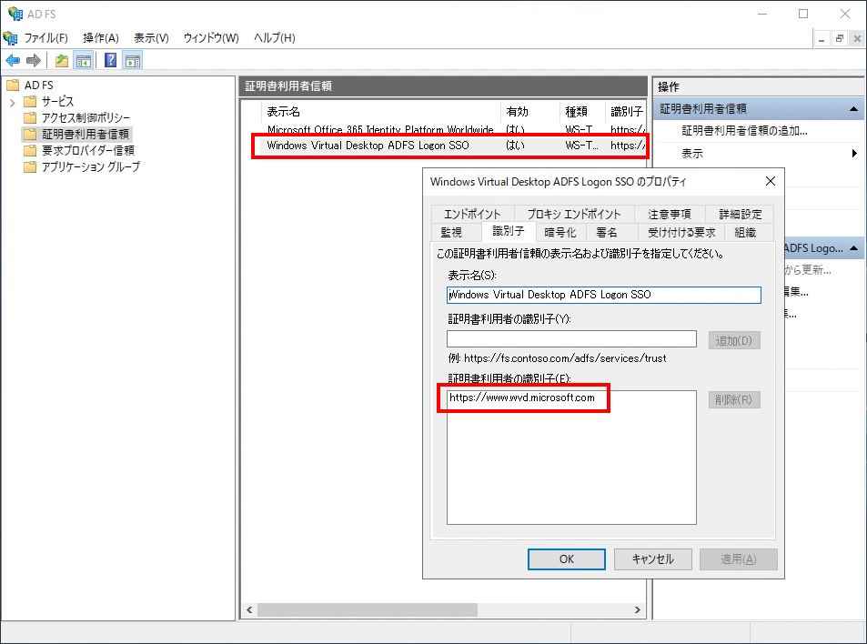Click the MMC icon beside the ファイル menu
Image resolution: width=867 pixels, height=644 pixels.
(x=11, y=37)
